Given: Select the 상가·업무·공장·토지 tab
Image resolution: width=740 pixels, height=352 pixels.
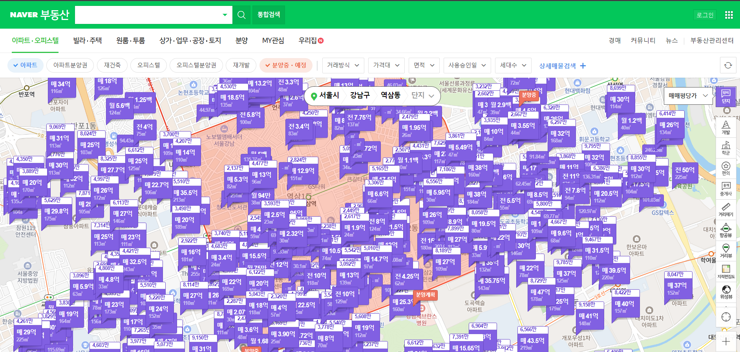Looking at the screenshot, I should coord(190,40).
